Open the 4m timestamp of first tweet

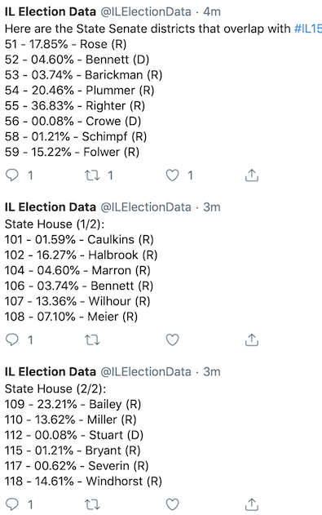tap(211, 11)
